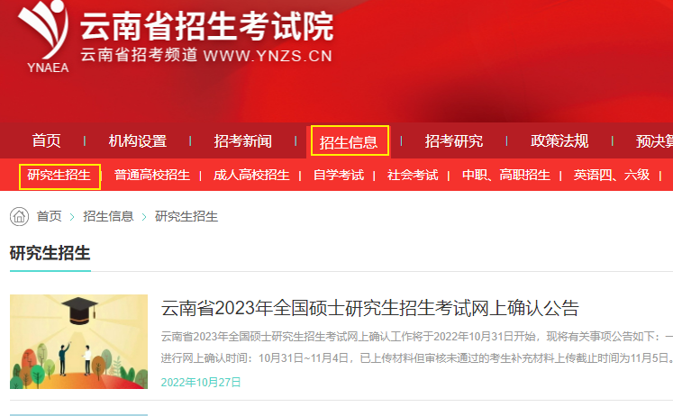Viewport: 673px width, 416px height.
Task: Open the 招考研究 menu item
Action: coord(454,140)
